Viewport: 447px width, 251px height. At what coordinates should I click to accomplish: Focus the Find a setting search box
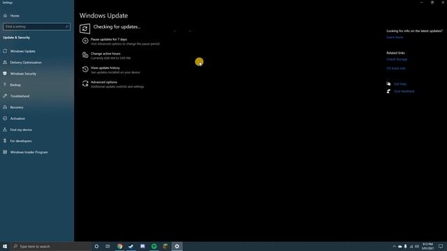click(36, 26)
